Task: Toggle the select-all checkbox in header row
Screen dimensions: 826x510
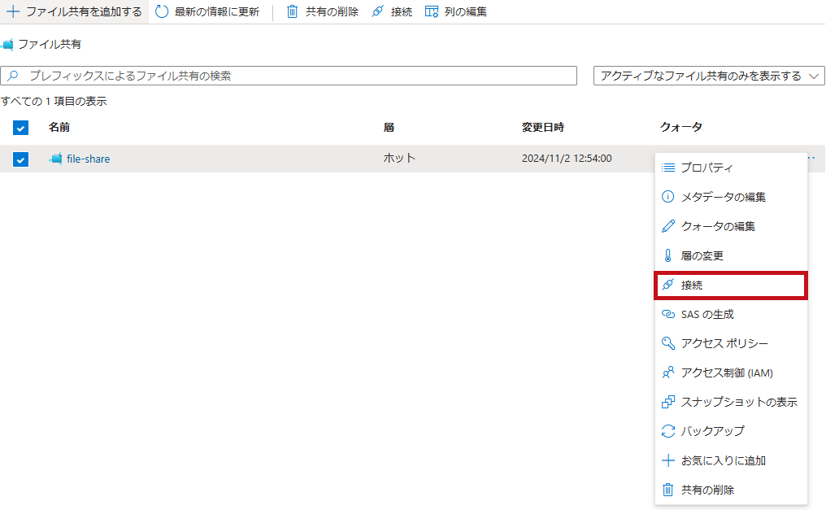Action: coord(20,128)
